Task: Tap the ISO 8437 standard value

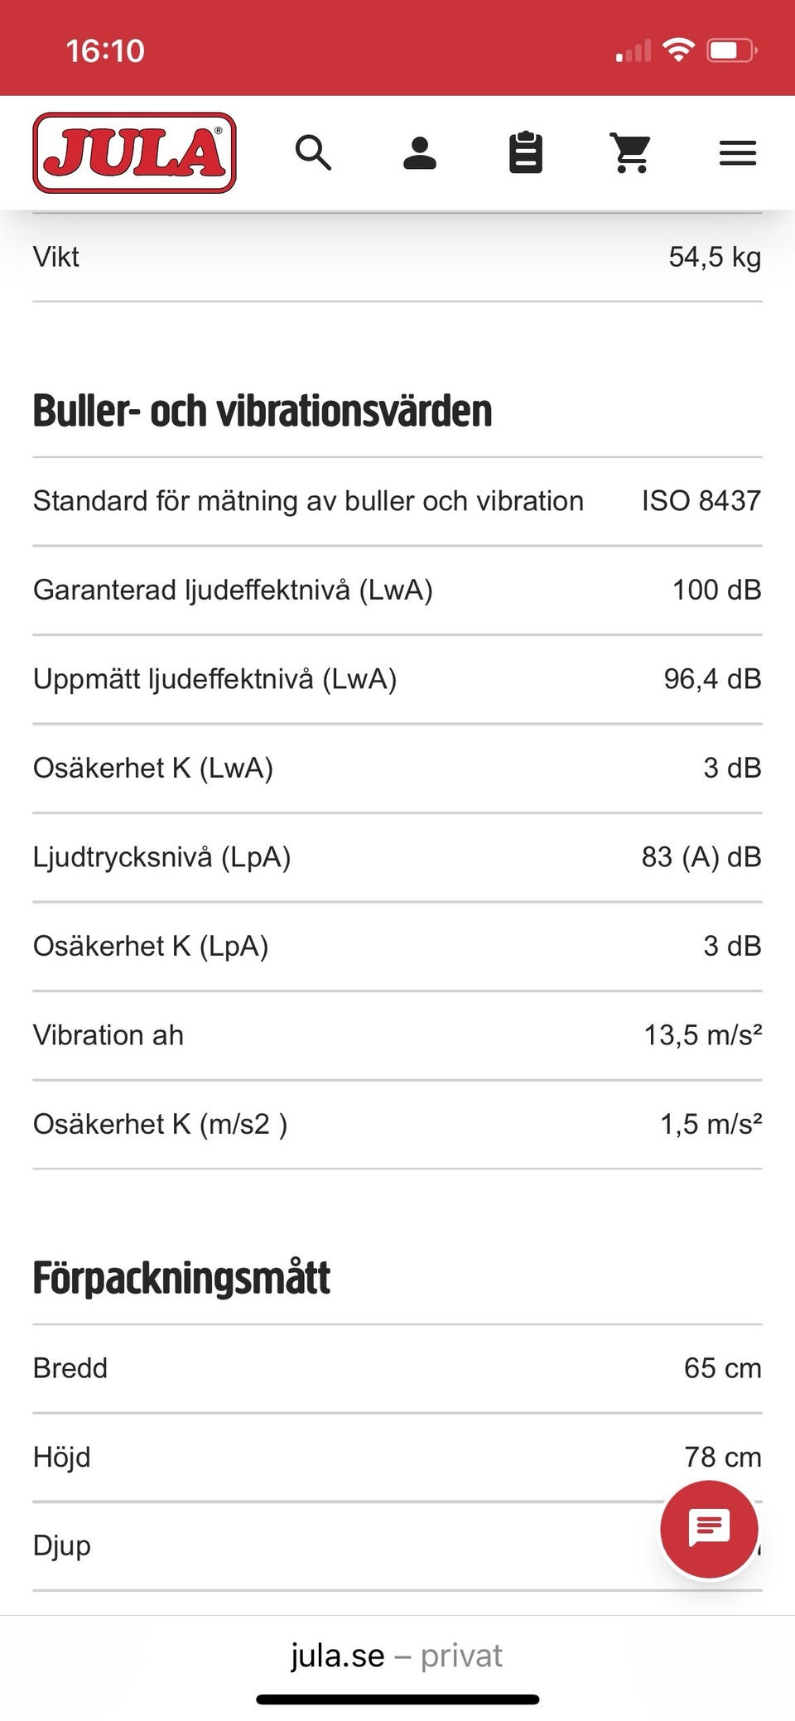Action: pyautogui.click(x=701, y=501)
